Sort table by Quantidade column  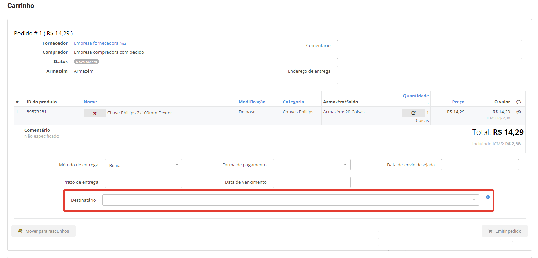tap(416, 96)
